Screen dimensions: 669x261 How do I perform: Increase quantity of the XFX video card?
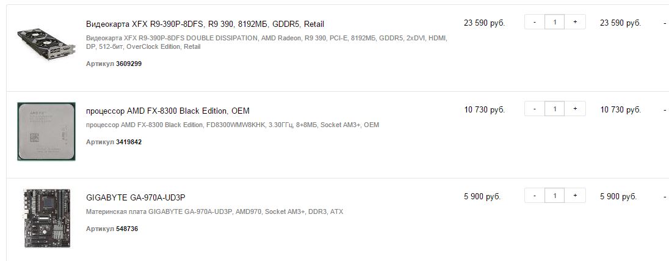pyautogui.click(x=575, y=23)
